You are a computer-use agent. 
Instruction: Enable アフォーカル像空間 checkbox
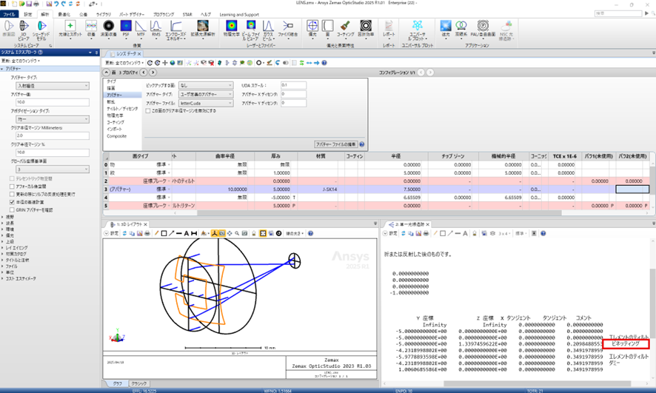11,186
